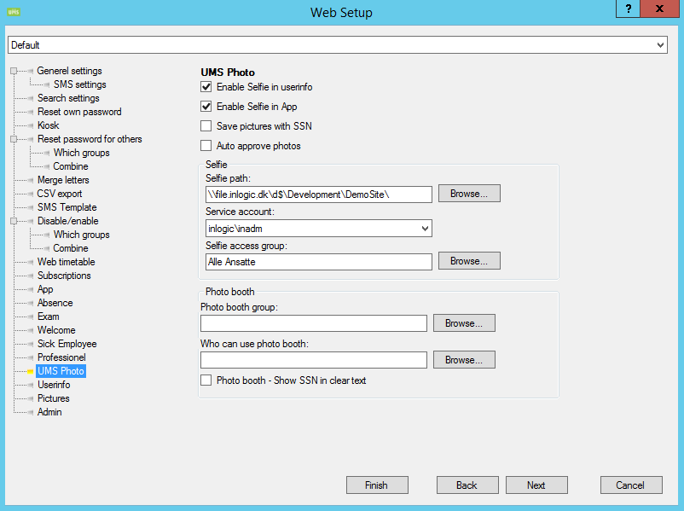Click the Finish button
This screenshot has height=511, width=684.
tap(377, 485)
